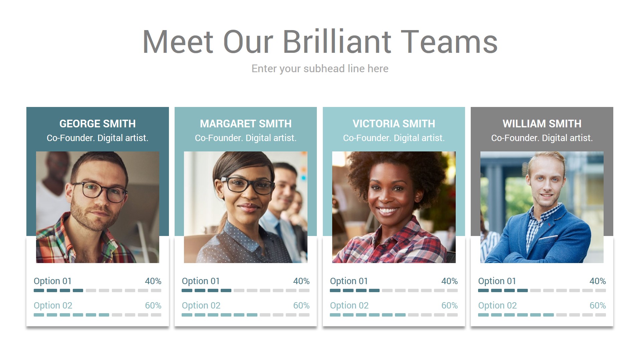Click Option 01 progress bar in George's card
Viewport: 641px width, 361px height.
coord(97,290)
